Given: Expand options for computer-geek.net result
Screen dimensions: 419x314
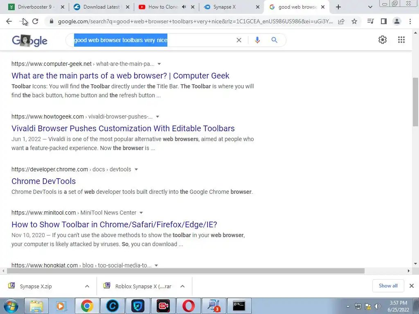Looking at the screenshot, I should click(159, 64).
